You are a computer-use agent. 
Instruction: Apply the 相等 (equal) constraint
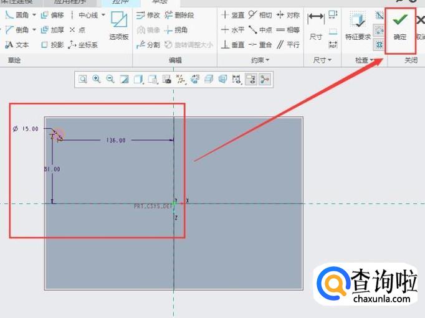[288, 30]
